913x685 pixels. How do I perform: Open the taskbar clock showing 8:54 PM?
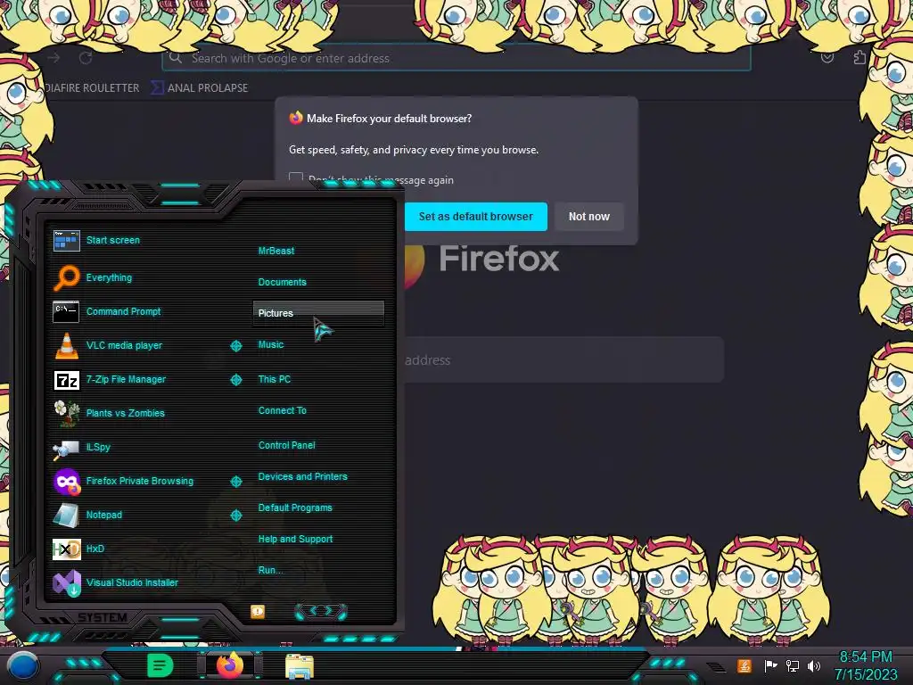[x=866, y=665]
